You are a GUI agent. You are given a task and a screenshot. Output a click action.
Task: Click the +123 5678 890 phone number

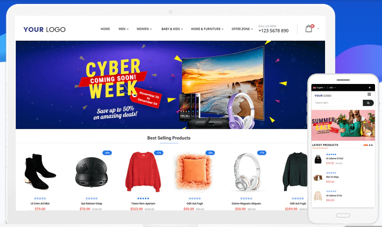(x=273, y=31)
